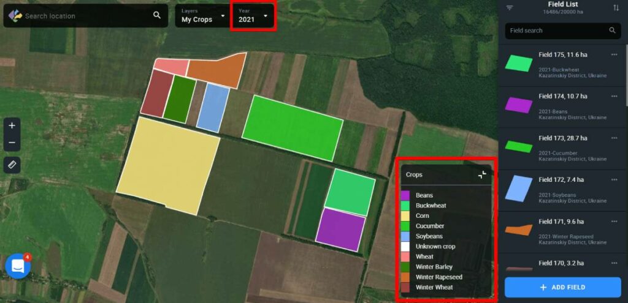Screen dimensions: 628x303
Task: Click the Beans purple color swatch in legend
Action: [405, 195]
